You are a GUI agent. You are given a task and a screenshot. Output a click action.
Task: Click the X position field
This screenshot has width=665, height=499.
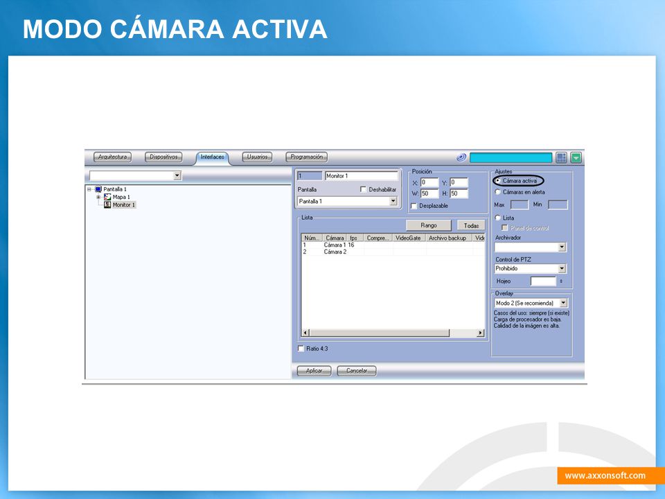[429, 182]
